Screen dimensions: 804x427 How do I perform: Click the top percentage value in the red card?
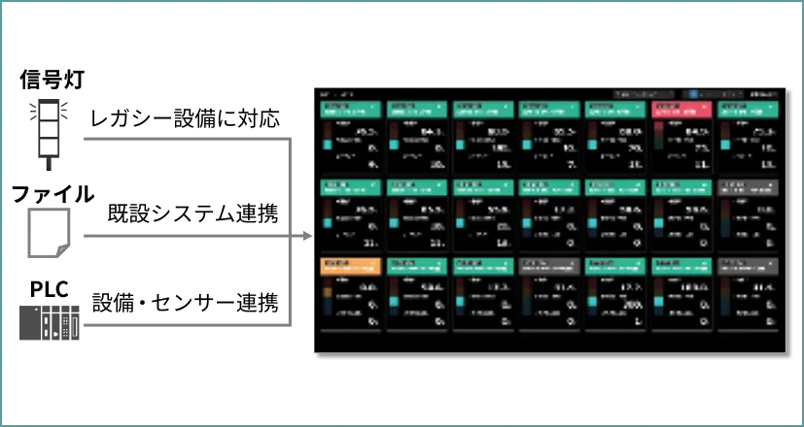coord(696,131)
